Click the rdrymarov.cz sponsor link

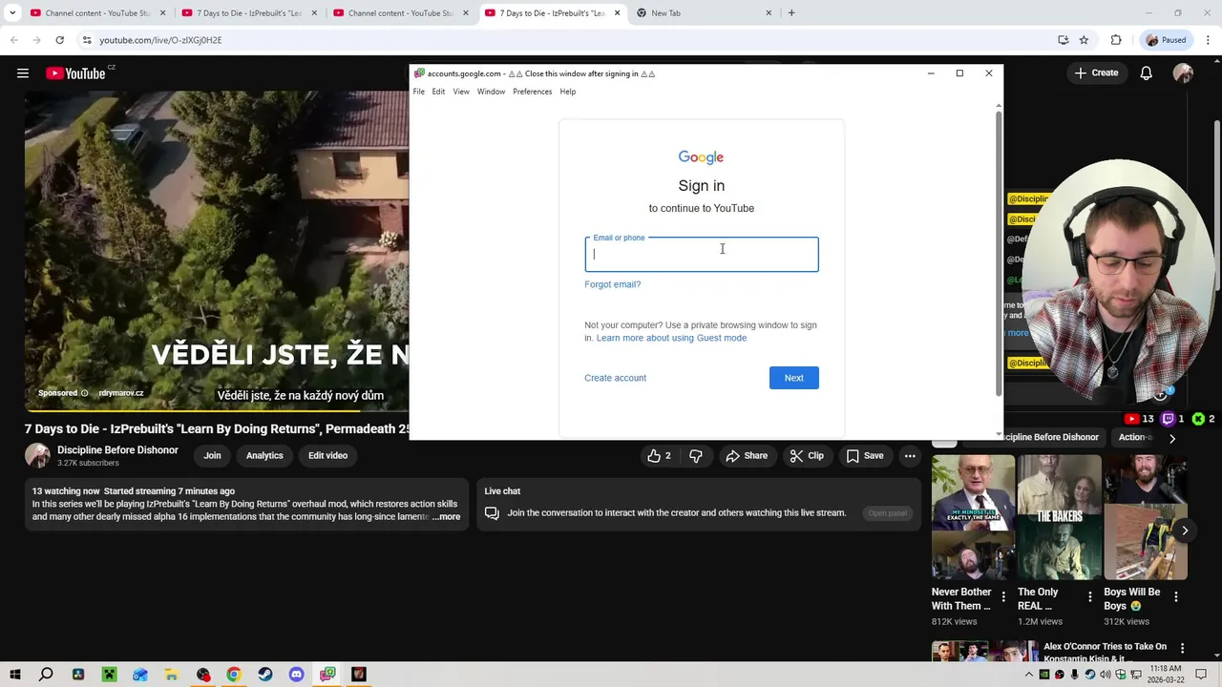(x=121, y=393)
